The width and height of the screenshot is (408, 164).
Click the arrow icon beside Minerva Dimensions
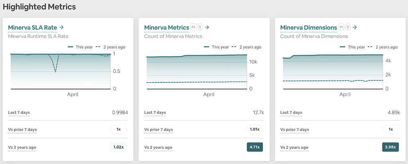click(354, 27)
